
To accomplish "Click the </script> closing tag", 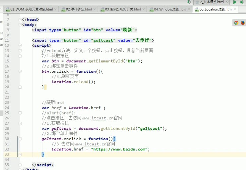I will pyautogui.click(x=43, y=165).
